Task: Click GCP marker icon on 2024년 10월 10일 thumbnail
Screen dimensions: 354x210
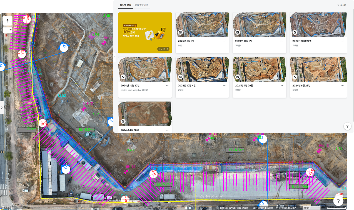Action: [x=123, y=77]
